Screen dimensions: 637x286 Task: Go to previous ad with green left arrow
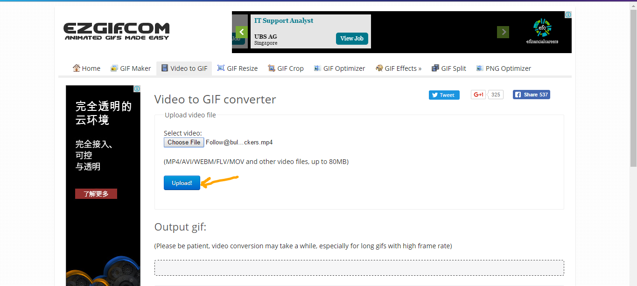click(241, 32)
